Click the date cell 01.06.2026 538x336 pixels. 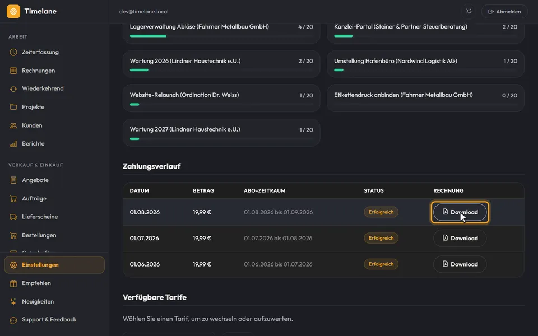145,264
